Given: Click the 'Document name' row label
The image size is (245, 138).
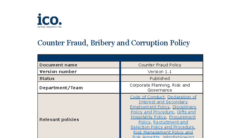Looking at the screenshot, I should point(58,65).
